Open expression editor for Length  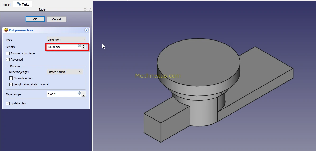[x=79, y=45]
